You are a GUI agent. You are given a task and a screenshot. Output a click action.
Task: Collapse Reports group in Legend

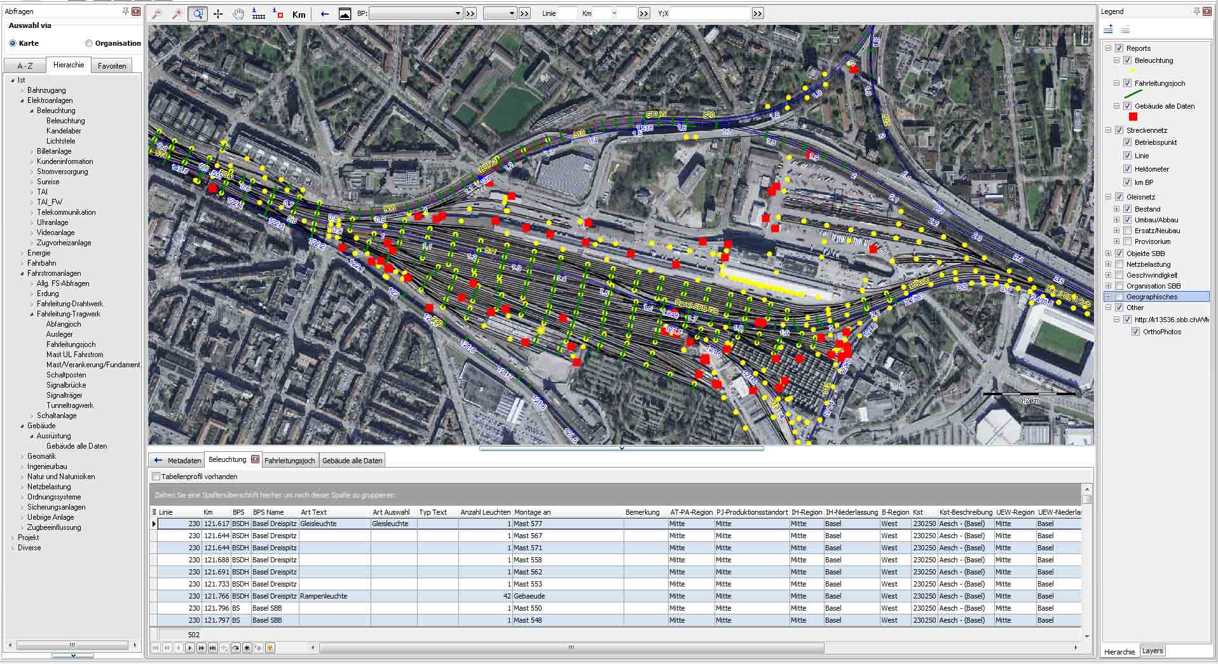tap(1109, 48)
